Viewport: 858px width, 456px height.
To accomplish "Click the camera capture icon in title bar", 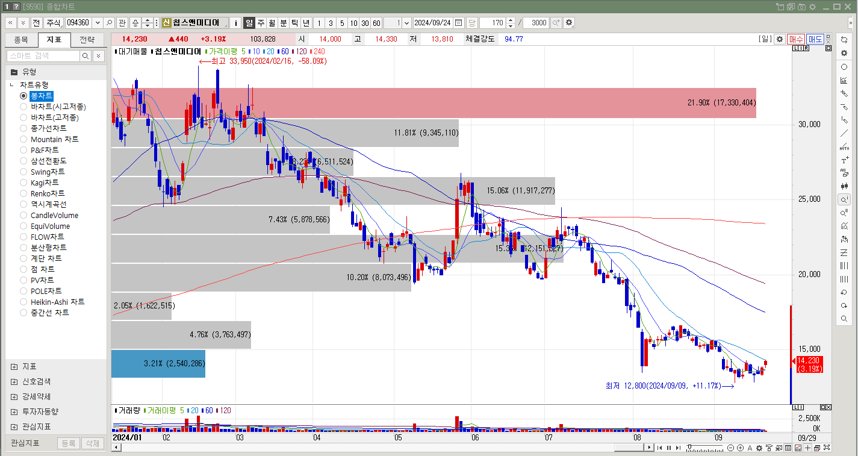I will pyautogui.click(x=801, y=7).
